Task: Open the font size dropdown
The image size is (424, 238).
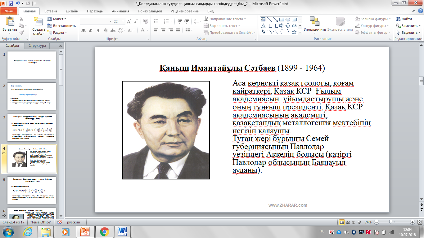Action: point(124,21)
